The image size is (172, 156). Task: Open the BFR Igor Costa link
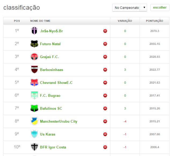pyautogui.click(x=53, y=147)
